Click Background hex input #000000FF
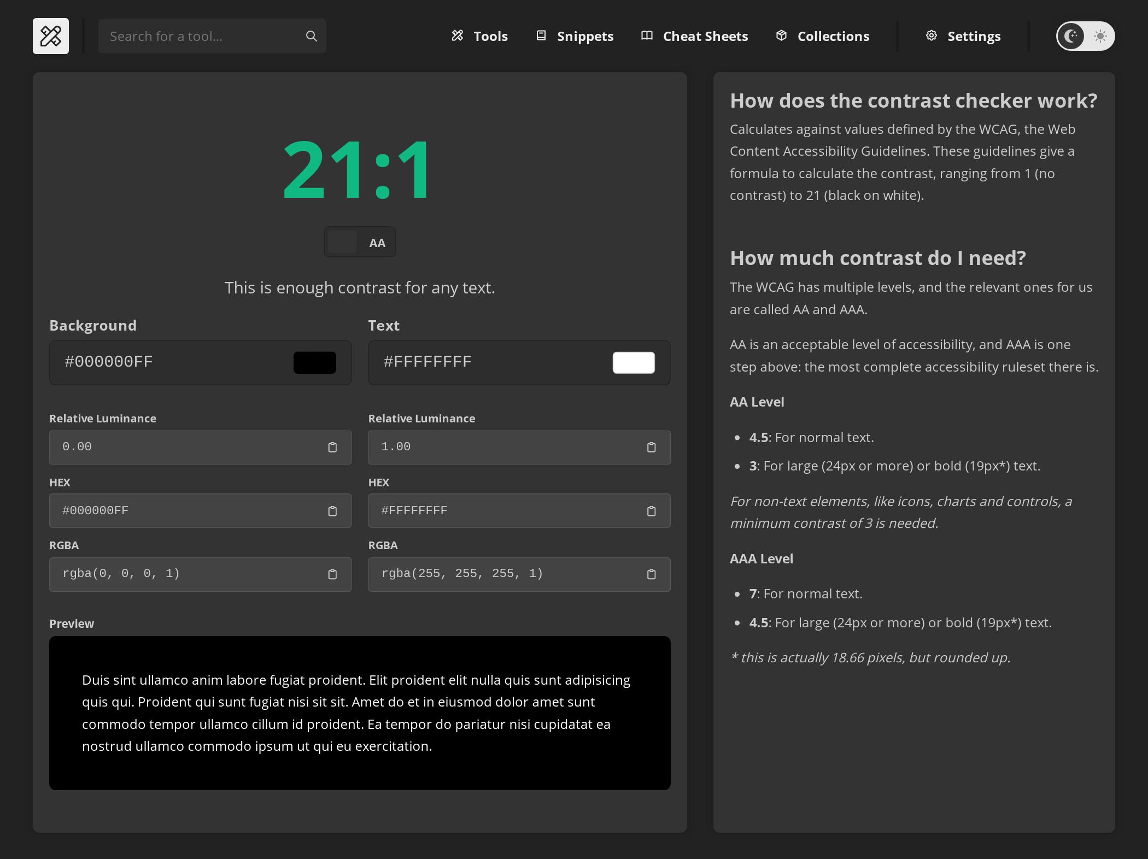The height and width of the screenshot is (859, 1148). [x=200, y=362]
